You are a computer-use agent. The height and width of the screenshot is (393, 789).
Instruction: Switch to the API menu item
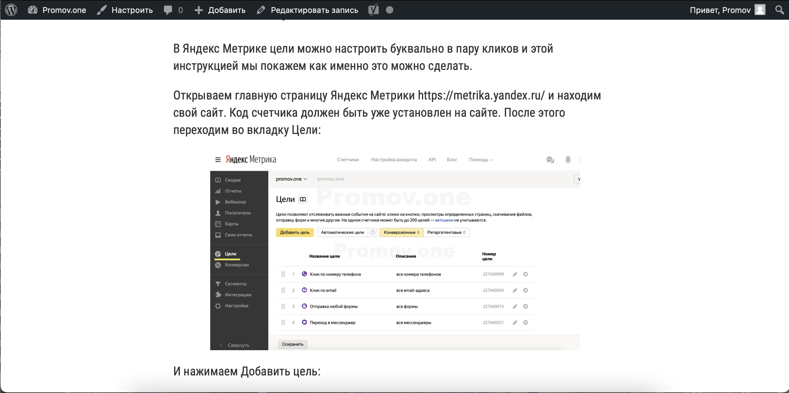pyautogui.click(x=432, y=160)
